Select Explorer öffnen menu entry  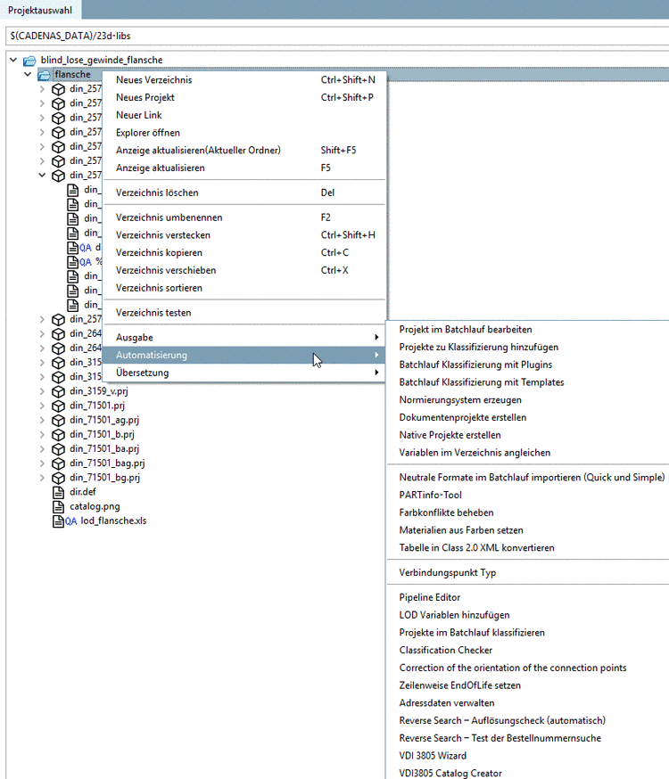[x=244, y=133]
